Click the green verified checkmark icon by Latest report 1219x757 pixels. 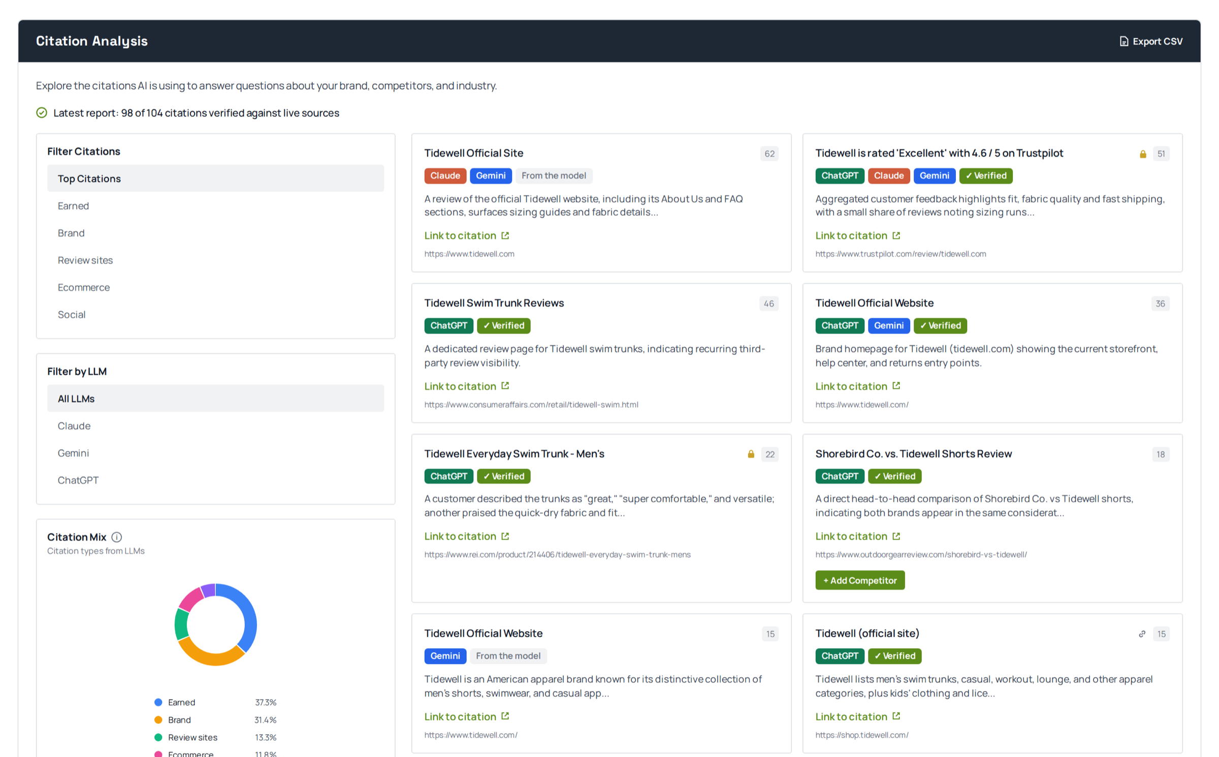coord(42,113)
